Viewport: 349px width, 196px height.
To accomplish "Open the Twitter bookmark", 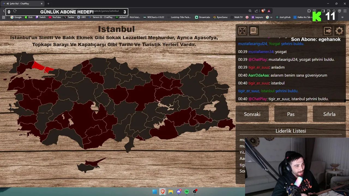I will point(69,17).
